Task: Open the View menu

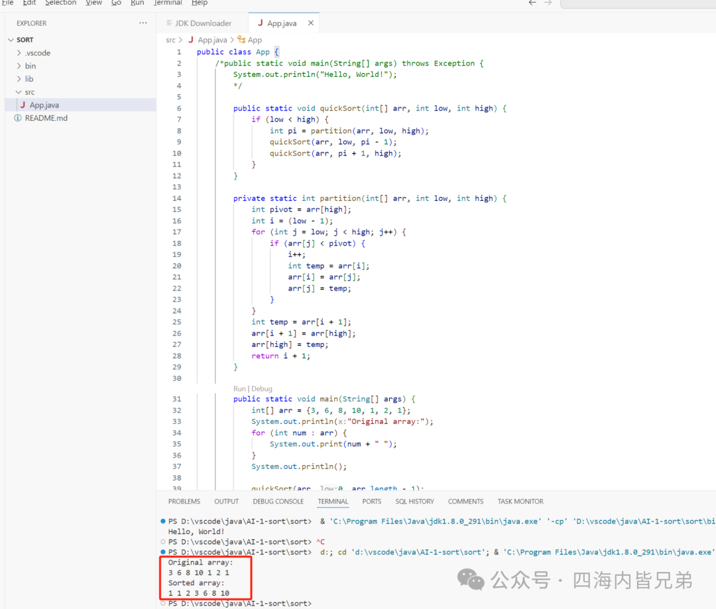Action: (x=93, y=3)
